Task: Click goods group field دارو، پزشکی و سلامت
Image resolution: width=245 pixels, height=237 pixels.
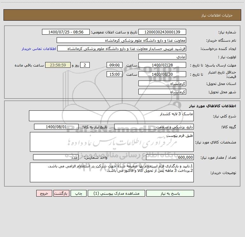Action: point(154,127)
